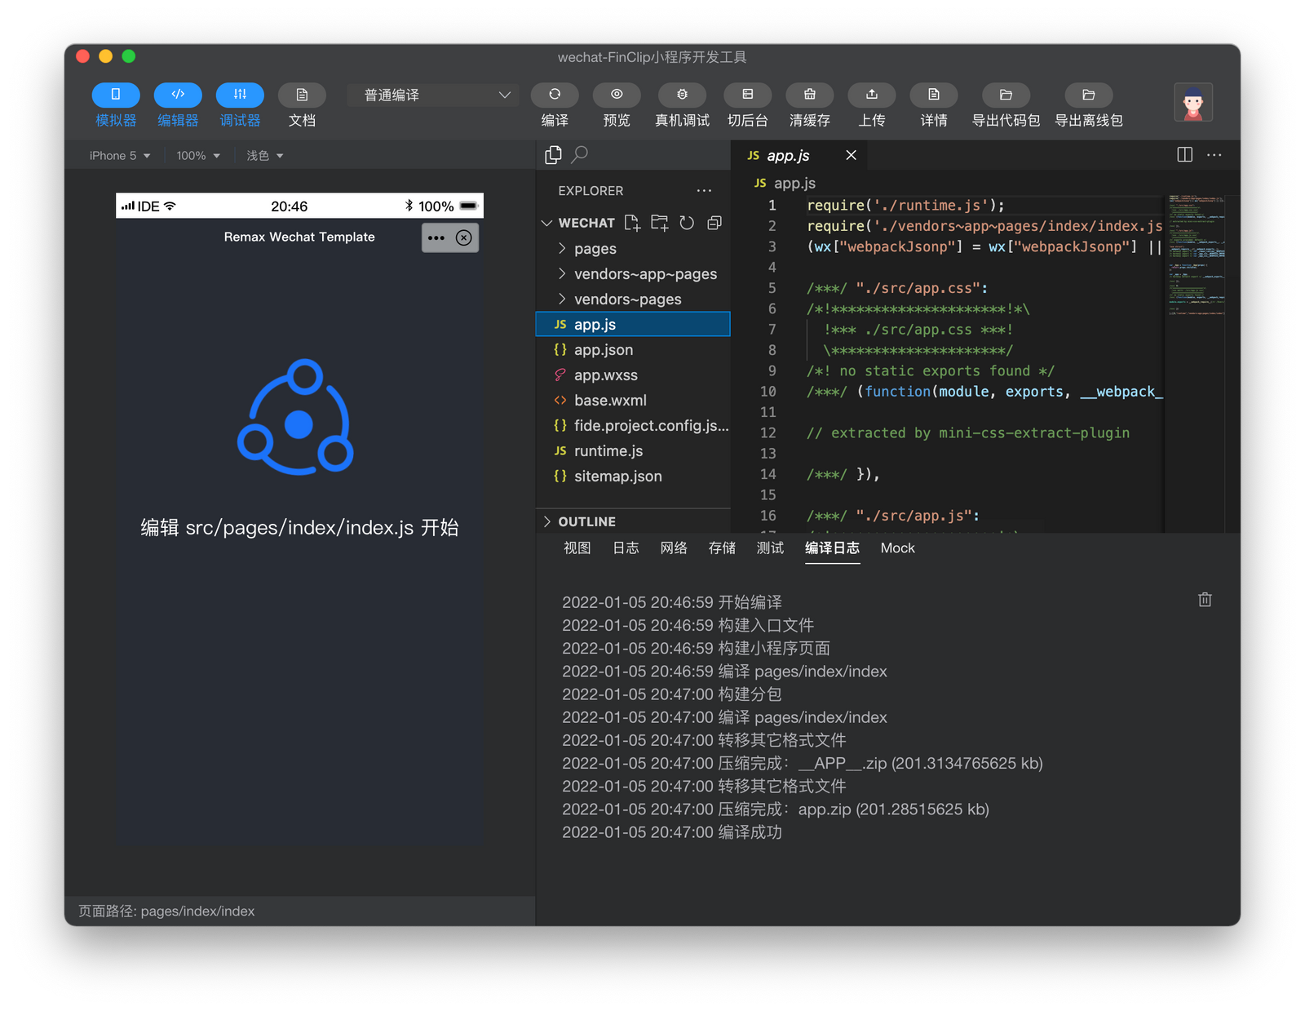Expand the vendors~app~pages folder
Image resolution: width=1305 pixels, height=1011 pixels.
coord(633,274)
